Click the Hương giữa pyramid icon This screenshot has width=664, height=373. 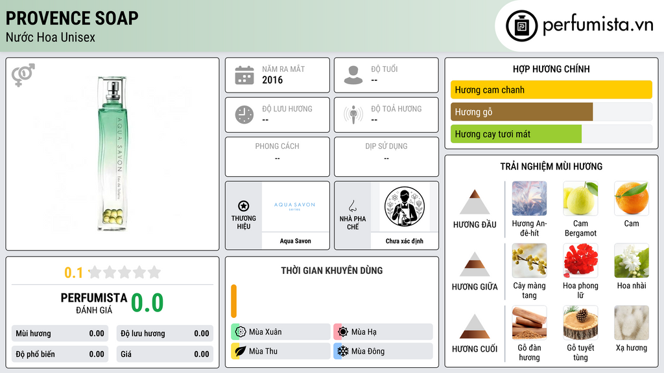coord(475,264)
